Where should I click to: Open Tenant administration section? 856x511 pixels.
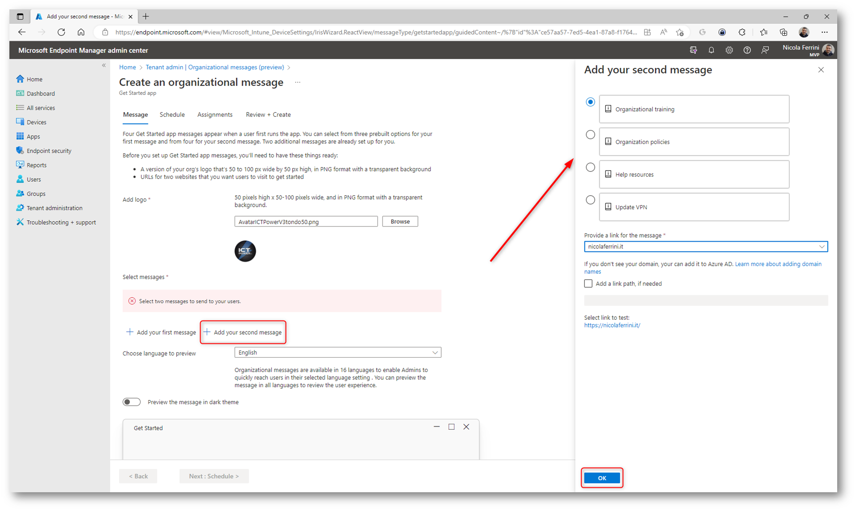[x=49, y=208]
